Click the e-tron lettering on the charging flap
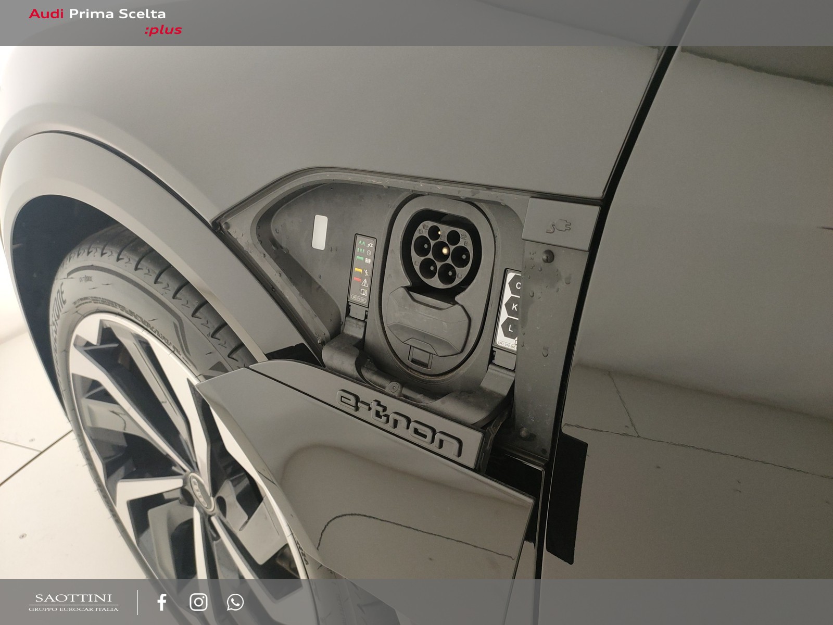The width and height of the screenshot is (833, 625). click(x=399, y=422)
